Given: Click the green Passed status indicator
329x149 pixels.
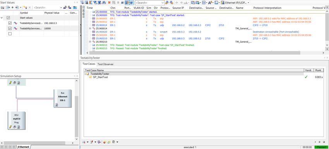Looking at the screenshot, I should point(321,147).
